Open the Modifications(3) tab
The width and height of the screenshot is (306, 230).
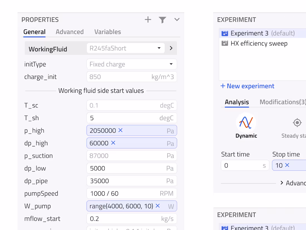coord(282,102)
